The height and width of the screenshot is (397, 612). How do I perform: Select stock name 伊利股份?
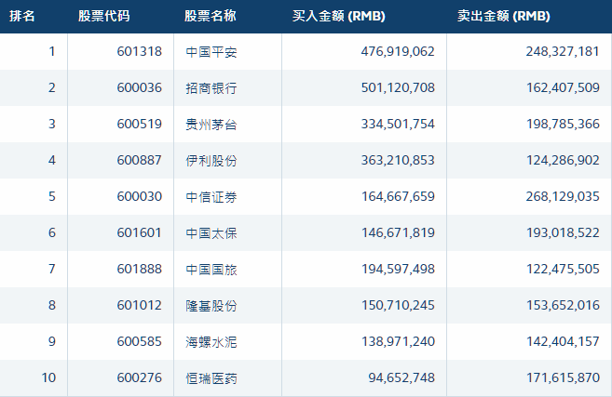point(211,161)
